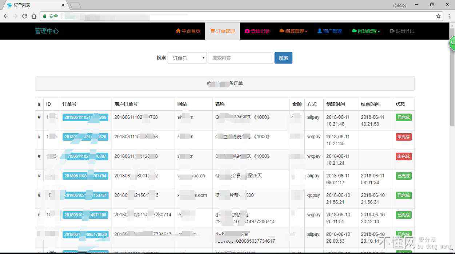Image resolution: width=455 pixels, height=254 pixels.
Task: Go to 平台首页 in navbar
Action: [188, 31]
